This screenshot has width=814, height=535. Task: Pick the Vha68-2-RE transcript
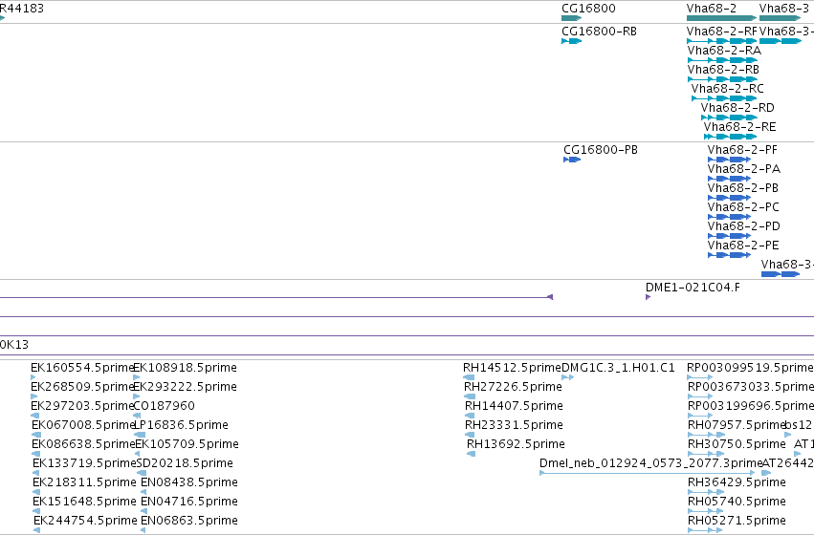point(739,127)
